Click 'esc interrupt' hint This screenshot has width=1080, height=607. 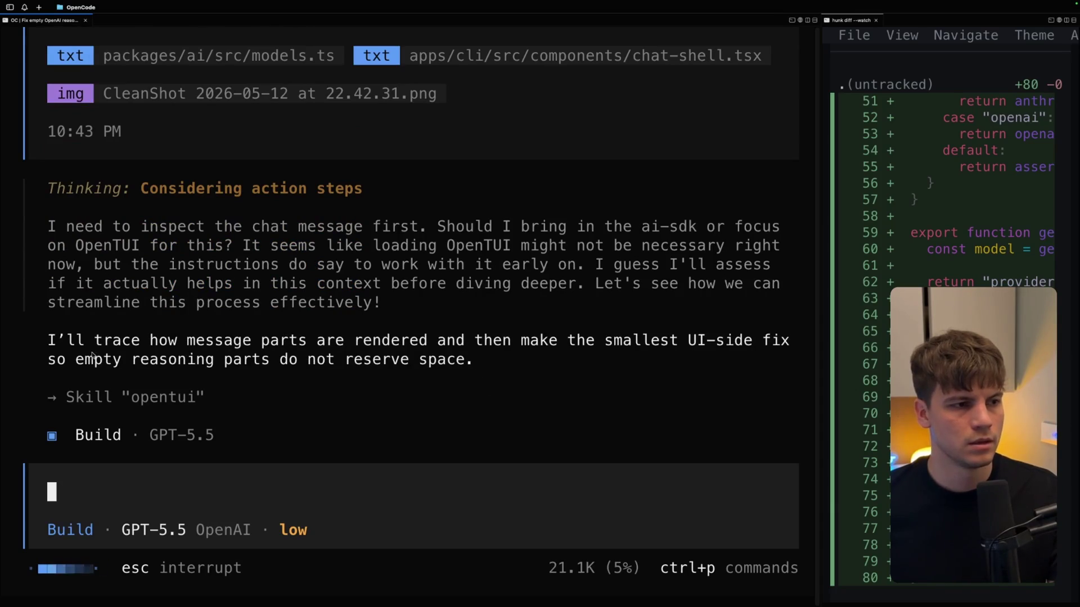pos(181,568)
